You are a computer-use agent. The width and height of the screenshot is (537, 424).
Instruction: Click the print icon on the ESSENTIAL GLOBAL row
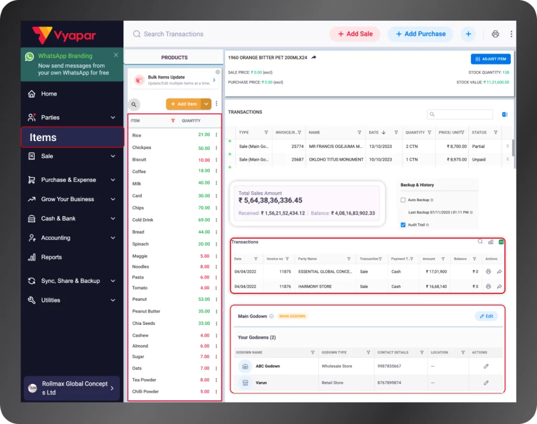[x=488, y=271]
